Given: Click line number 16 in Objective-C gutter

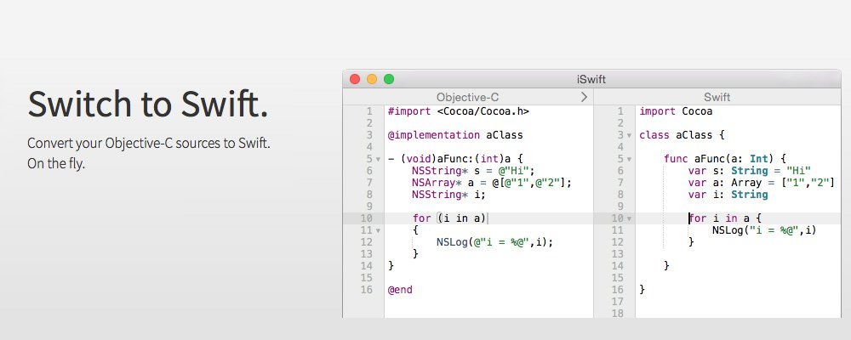Looking at the screenshot, I should [366, 290].
